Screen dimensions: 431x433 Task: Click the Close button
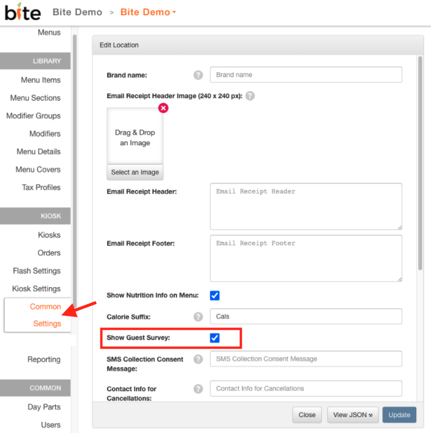[x=307, y=415]
